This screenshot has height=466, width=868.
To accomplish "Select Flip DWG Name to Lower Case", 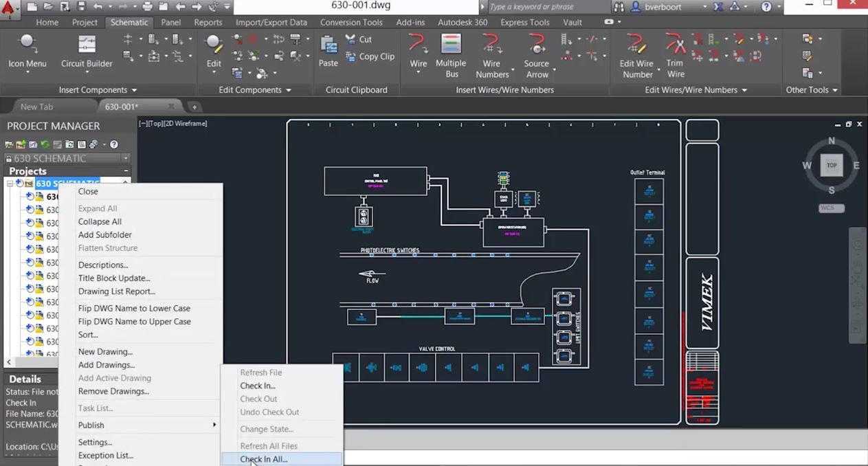I will (x=134, y=308).
